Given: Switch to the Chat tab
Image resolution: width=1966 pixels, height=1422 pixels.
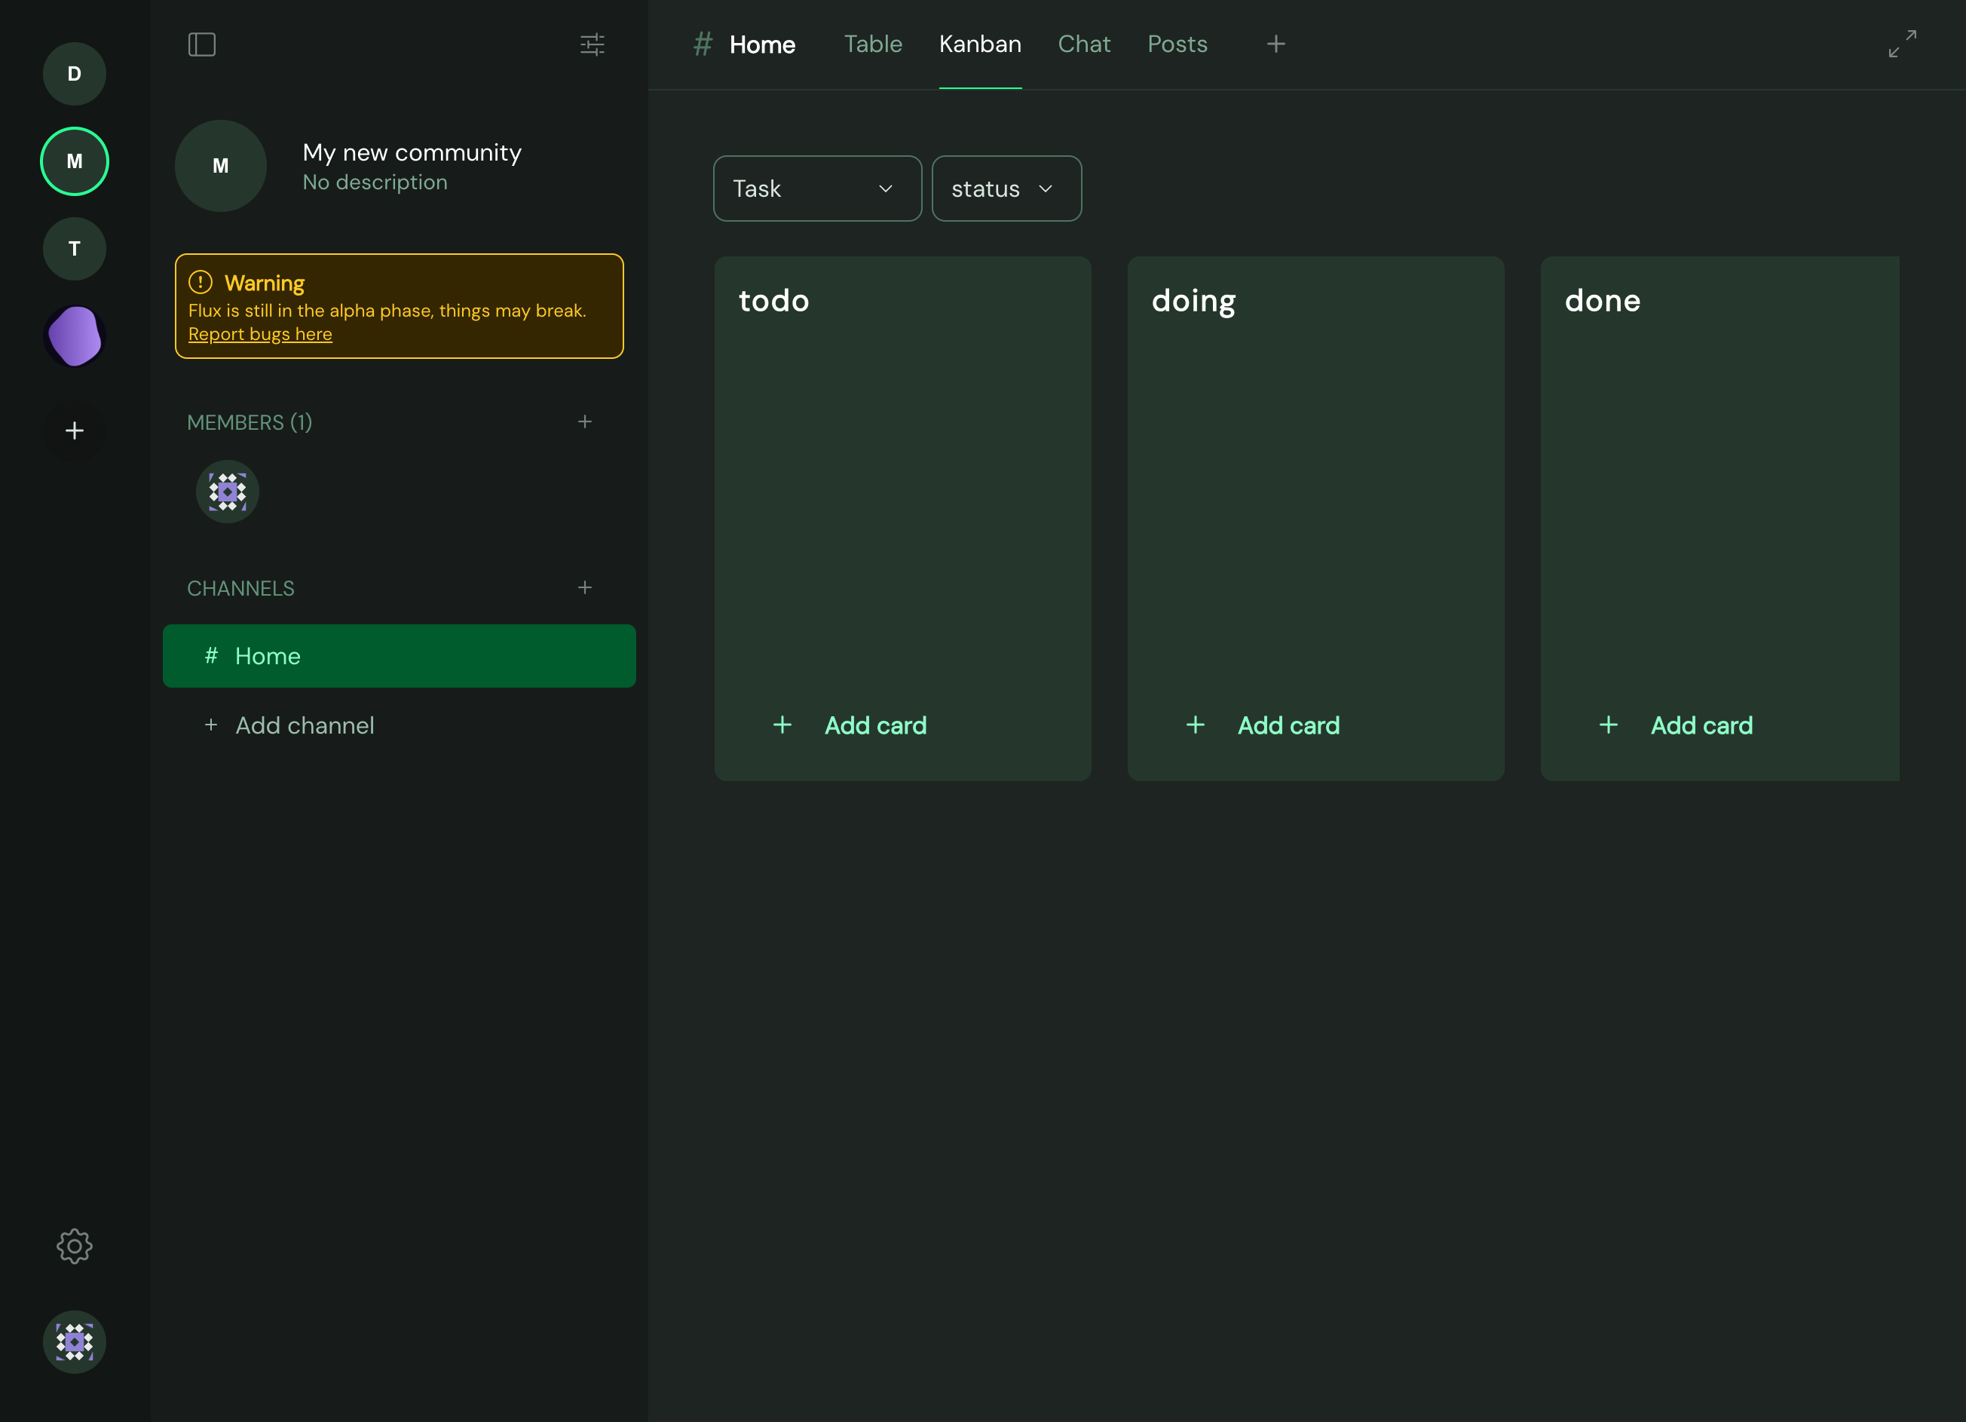Looking at the screenshot, I should [1083, 44].
